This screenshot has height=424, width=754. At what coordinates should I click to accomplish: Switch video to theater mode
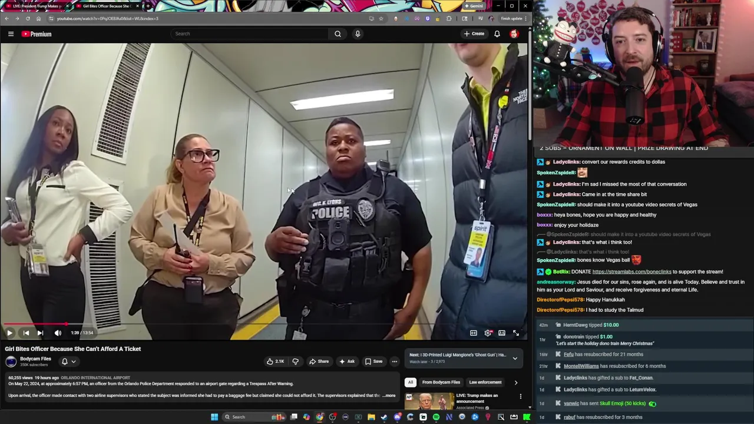[502, 333]
